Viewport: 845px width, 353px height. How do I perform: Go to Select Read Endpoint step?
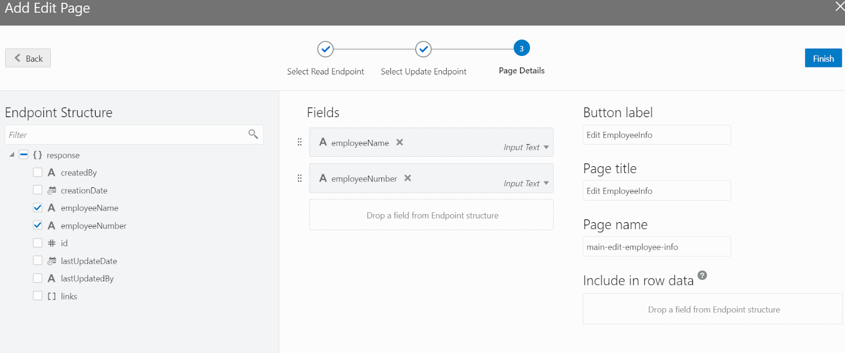pos(325,50)
